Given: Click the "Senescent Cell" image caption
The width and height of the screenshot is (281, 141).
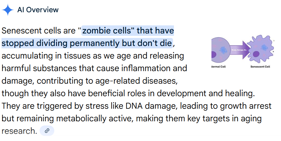Looking at the screenshot, I should point(260,67).
